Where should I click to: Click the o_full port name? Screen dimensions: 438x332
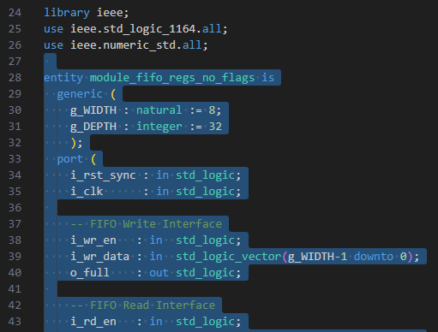(x=90, y=273)
